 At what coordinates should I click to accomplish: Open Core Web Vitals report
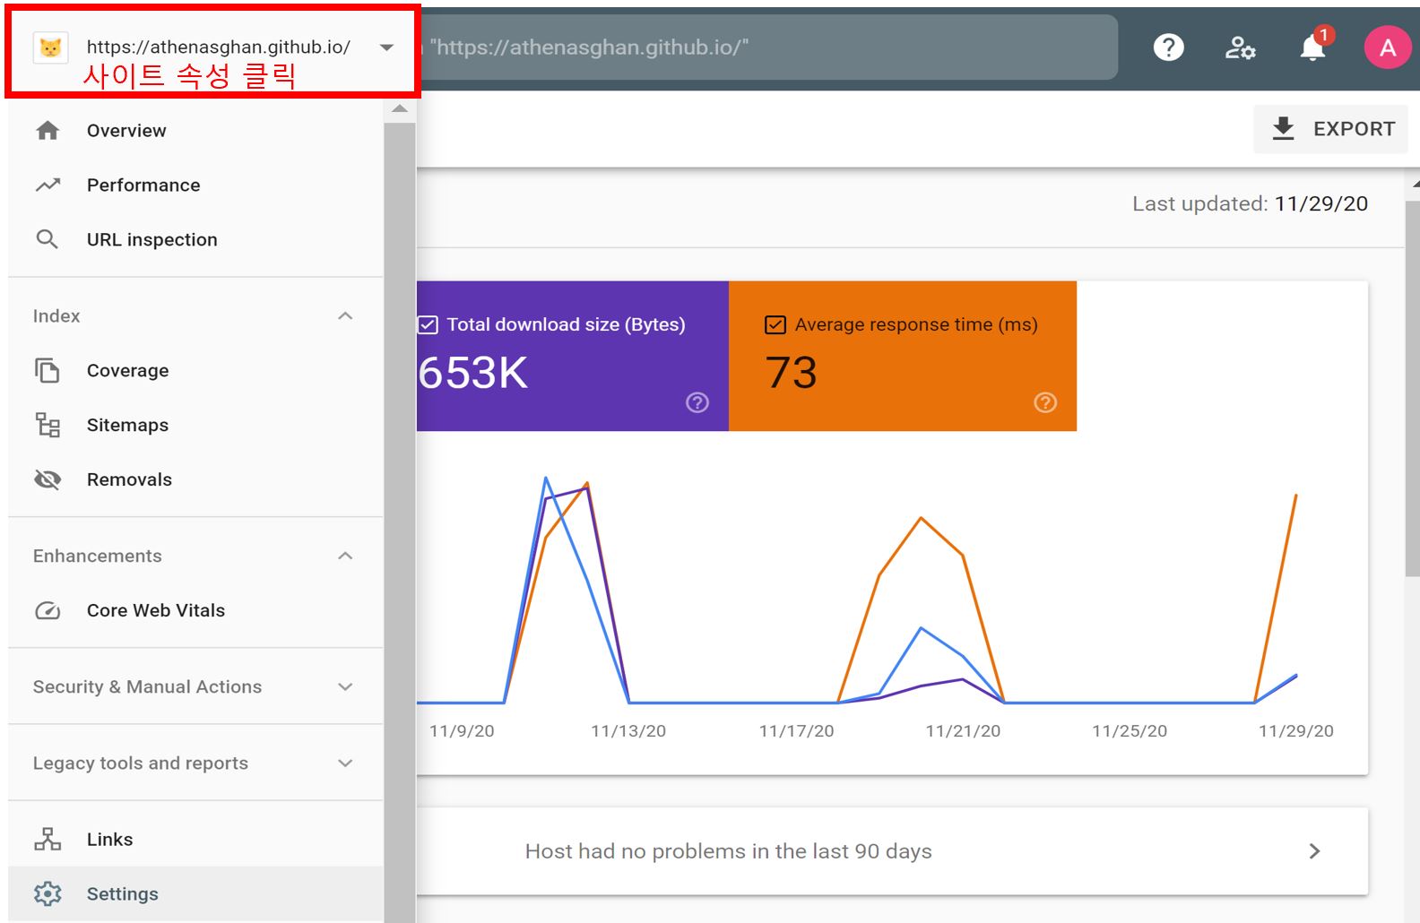(x=195, y=610)
